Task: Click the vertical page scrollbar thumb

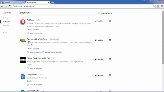Action: 163,38
